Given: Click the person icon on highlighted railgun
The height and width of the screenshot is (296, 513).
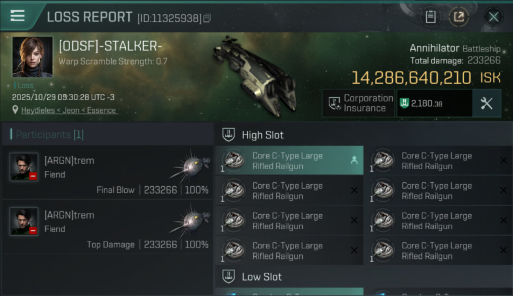Looking at the screenshot, I should point(354,160).
